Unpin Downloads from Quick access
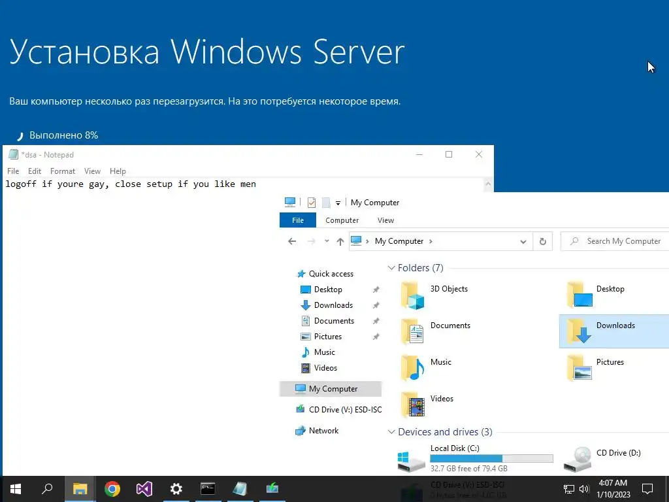Viewport: 669px width, 502px height. point(376,305)
